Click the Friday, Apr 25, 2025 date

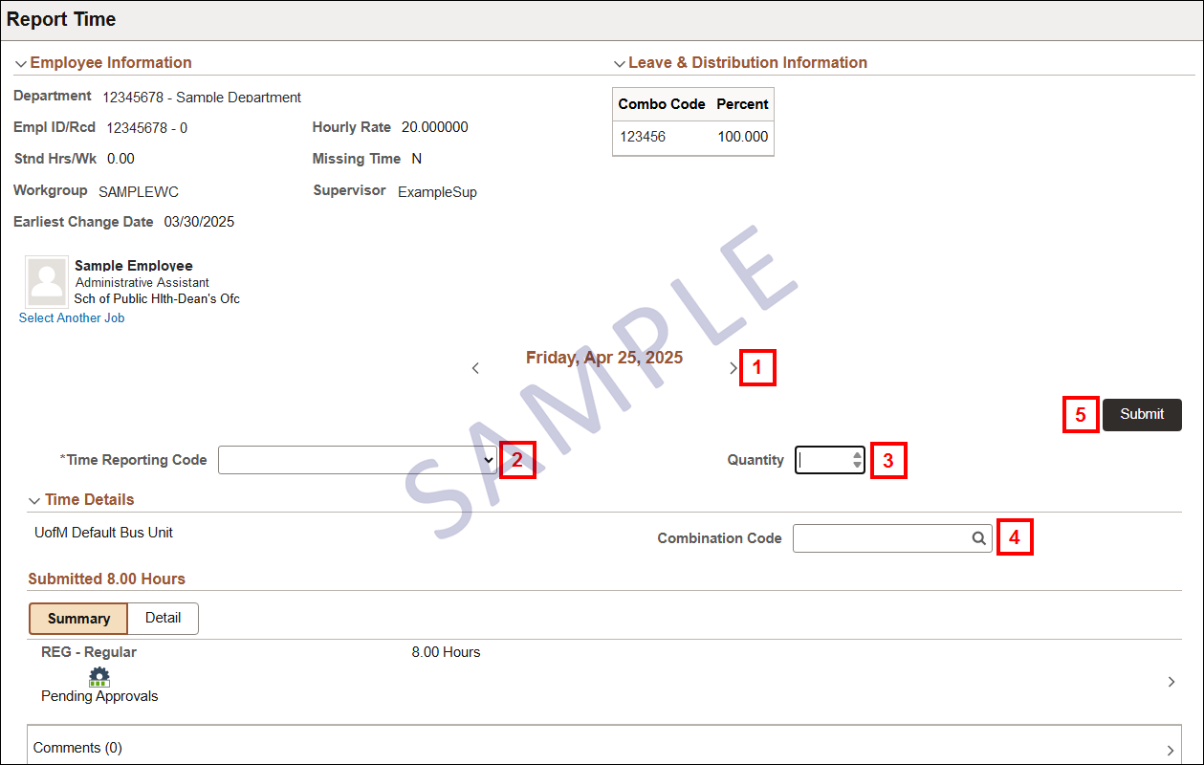(x=604, y=358)
